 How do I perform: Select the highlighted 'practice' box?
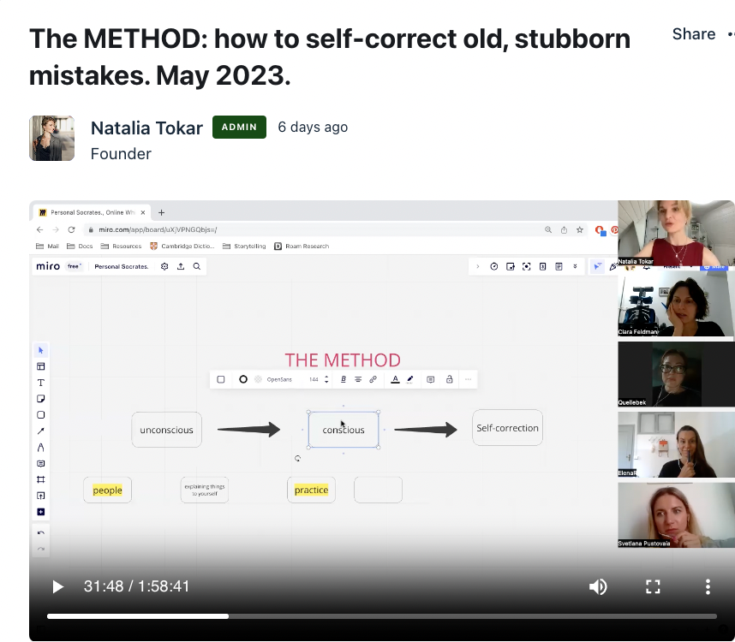pos(311,490)
